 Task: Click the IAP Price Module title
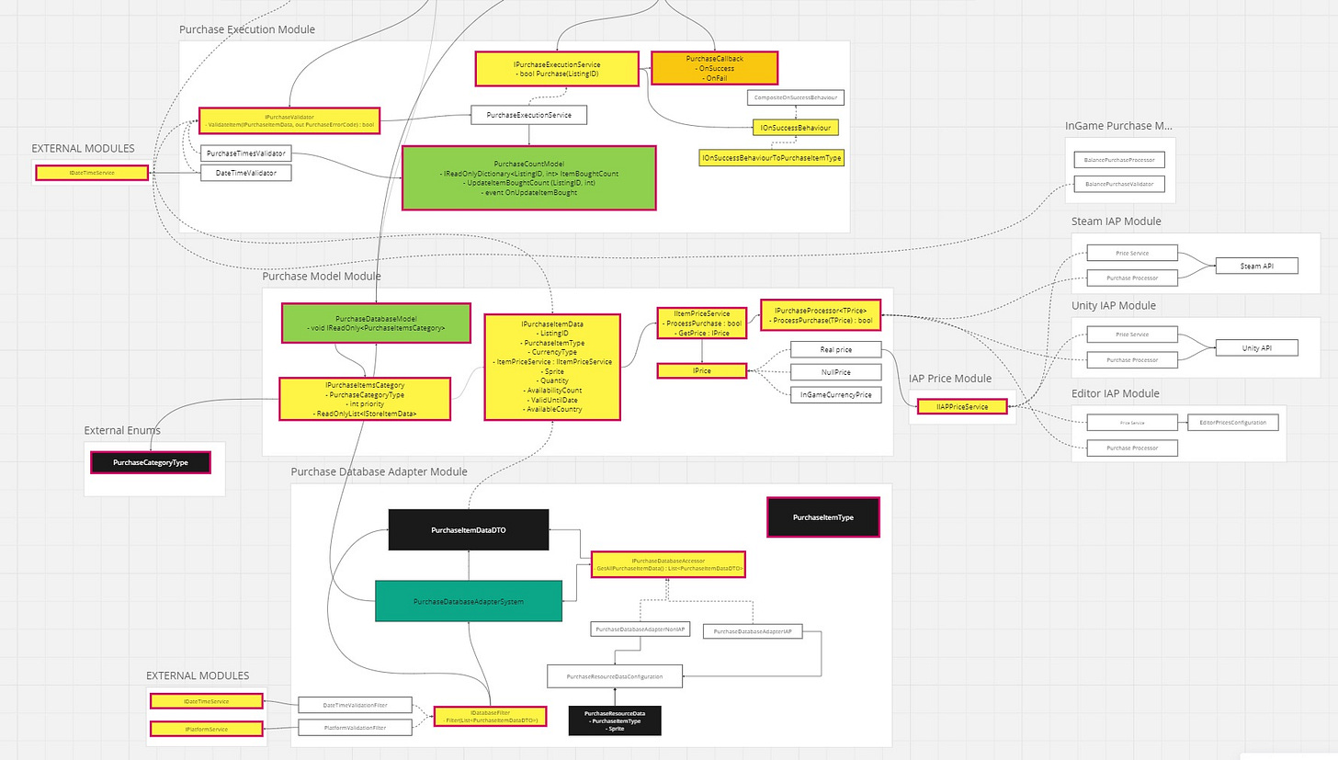click(x=950, y=379)
